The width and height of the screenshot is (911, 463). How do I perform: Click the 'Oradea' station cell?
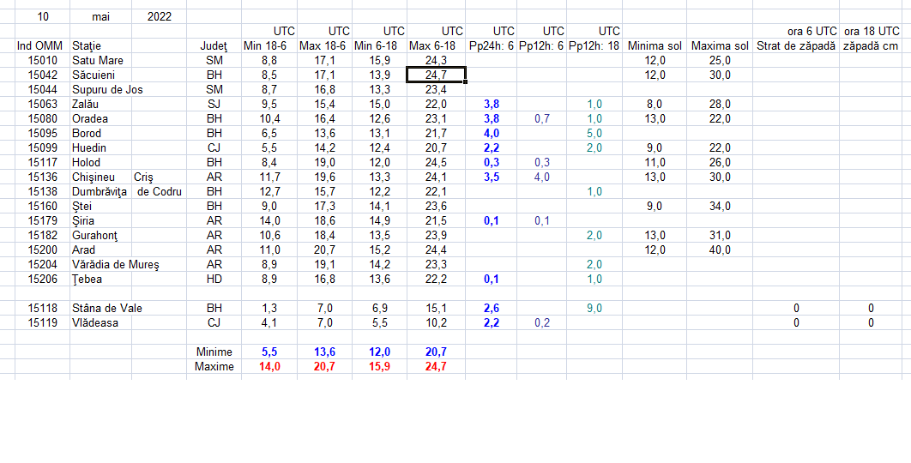[x=100, y=118]
